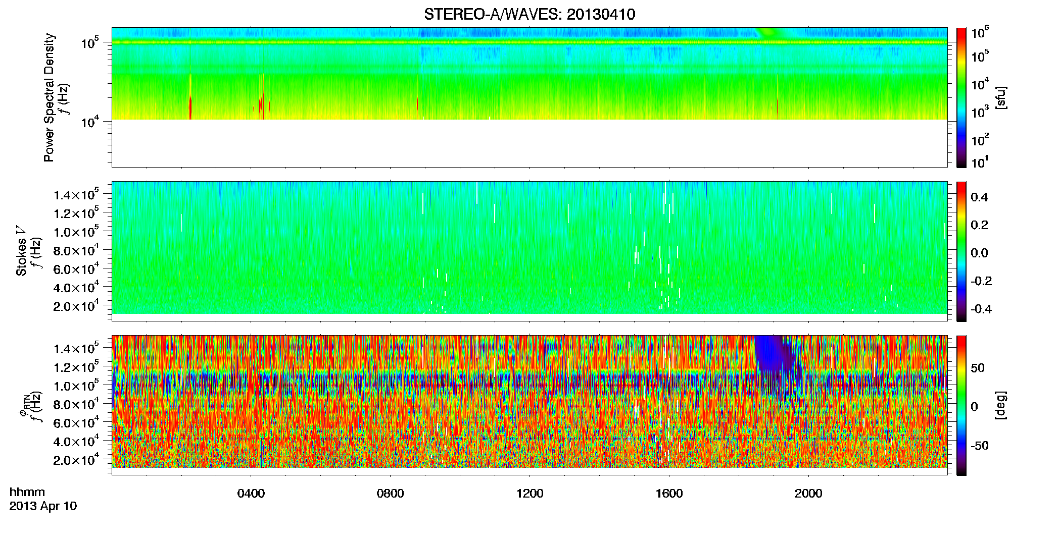Select the "0" label on degrees color bar
This screenshot has width=1059, height=545.
point(975,407)
